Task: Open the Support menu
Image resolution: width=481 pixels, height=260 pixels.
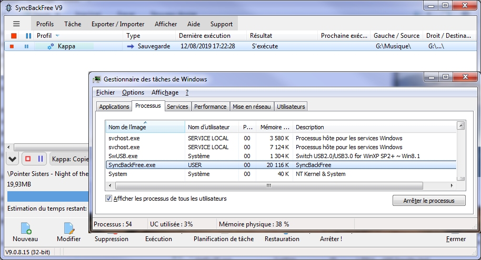Action: 221,24
